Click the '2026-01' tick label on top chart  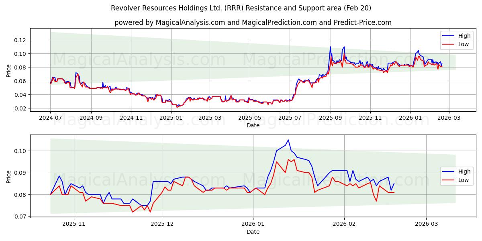click(x=411, y=118)
